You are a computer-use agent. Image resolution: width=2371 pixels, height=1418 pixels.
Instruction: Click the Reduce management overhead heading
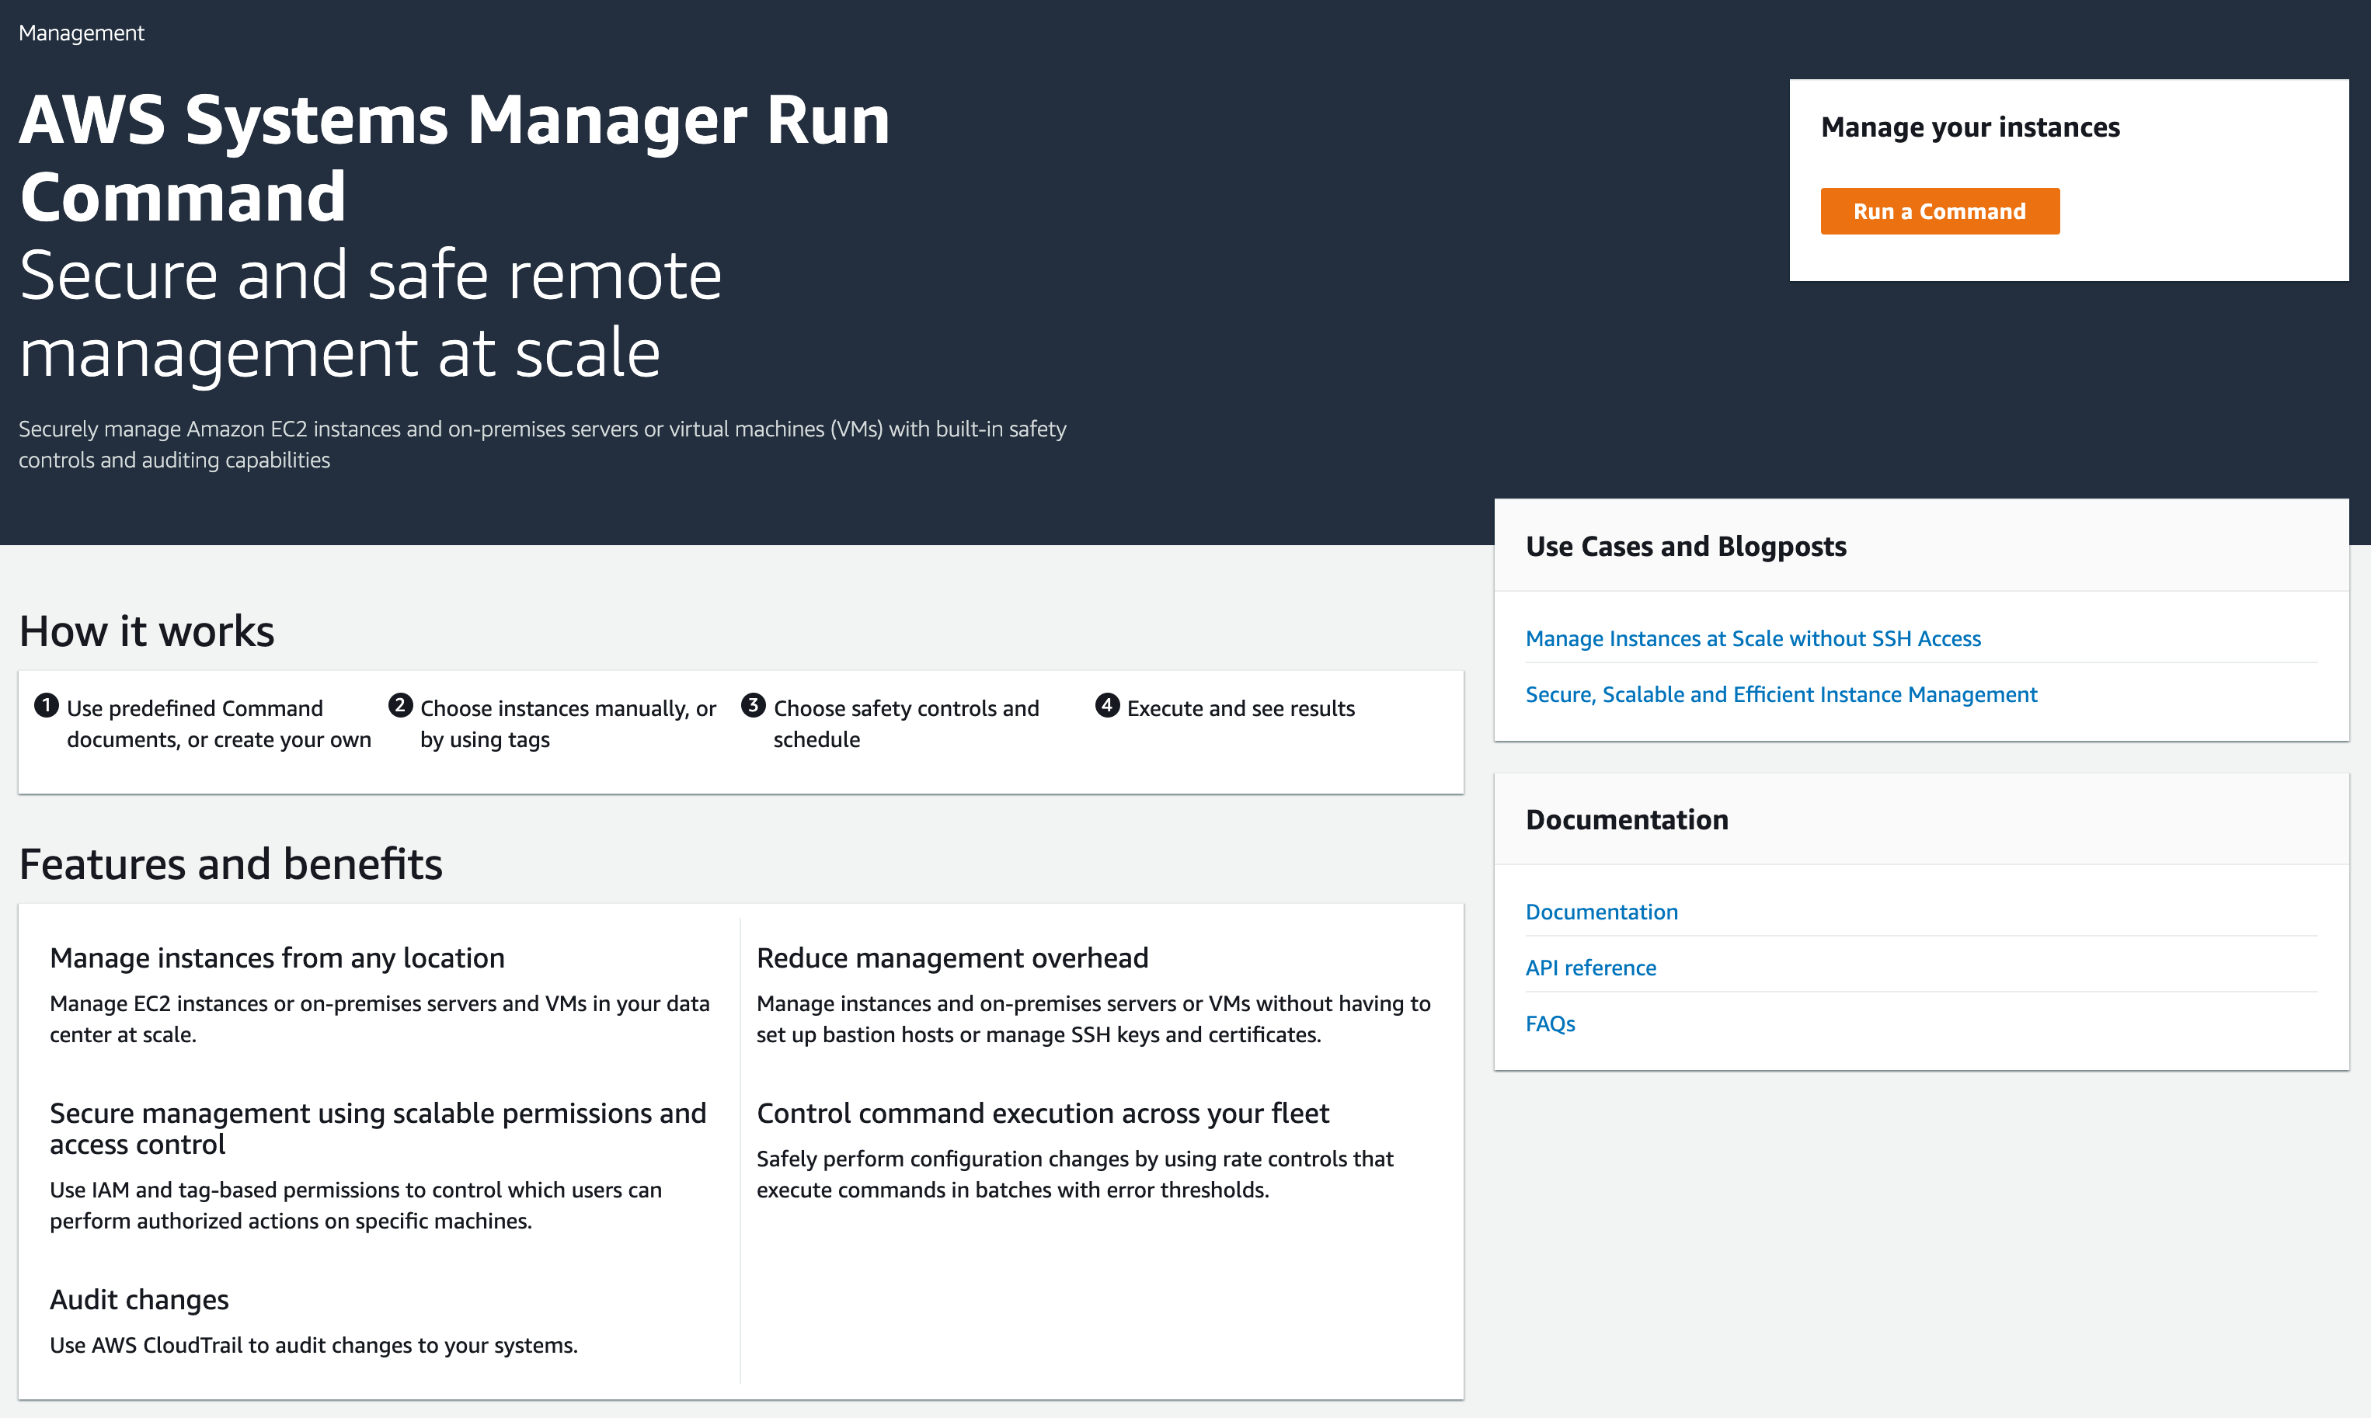point(952,957)
